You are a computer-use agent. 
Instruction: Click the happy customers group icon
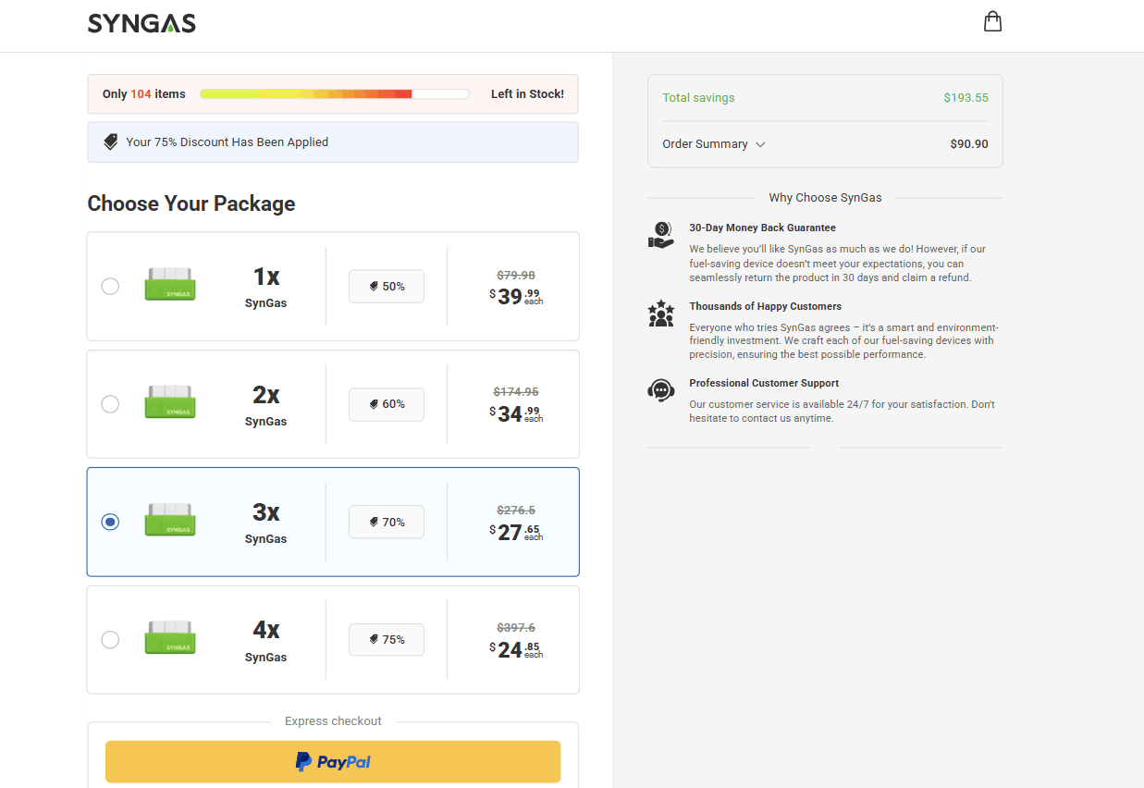pos(660,314)
